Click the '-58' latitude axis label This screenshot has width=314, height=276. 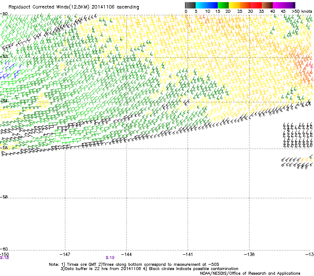tap(4, 197)
